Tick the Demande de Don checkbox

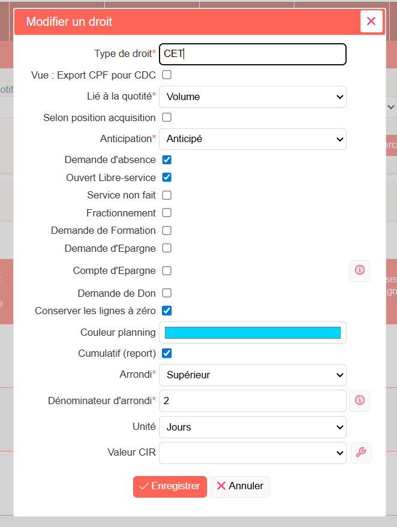[167, 293]
